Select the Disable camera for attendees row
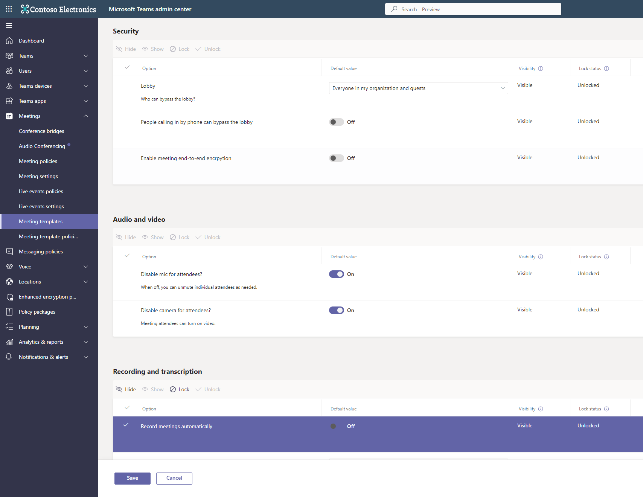The height and width of the screenshot is (497, 643). (378, 318)
